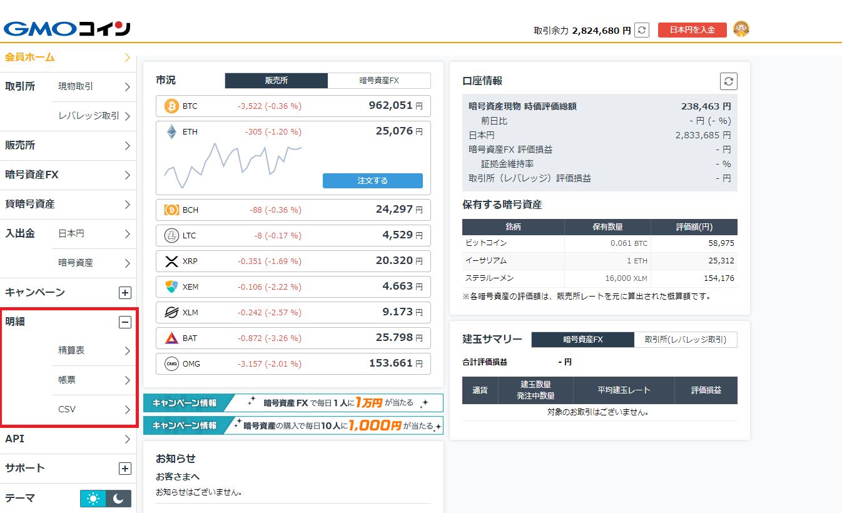Open 精算表 under 明細
Viewport: 842px width, 513px height.
(94, 351)
